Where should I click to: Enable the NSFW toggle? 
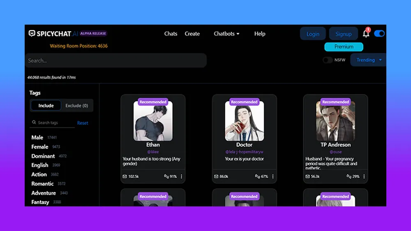(x=328, y=60)
